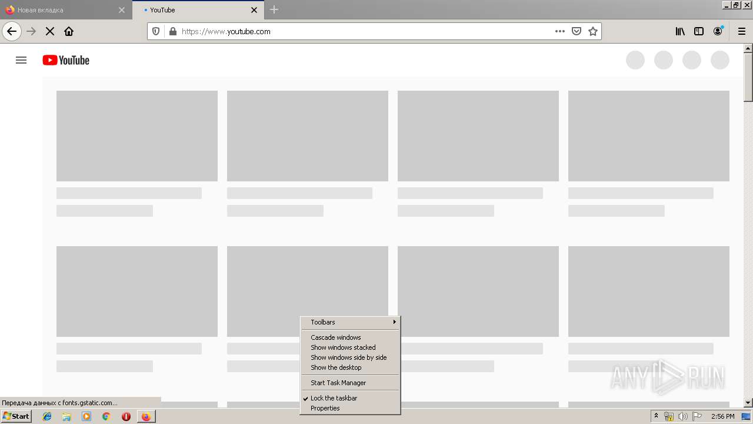Open Opera from the taskbar

point(126,416)
